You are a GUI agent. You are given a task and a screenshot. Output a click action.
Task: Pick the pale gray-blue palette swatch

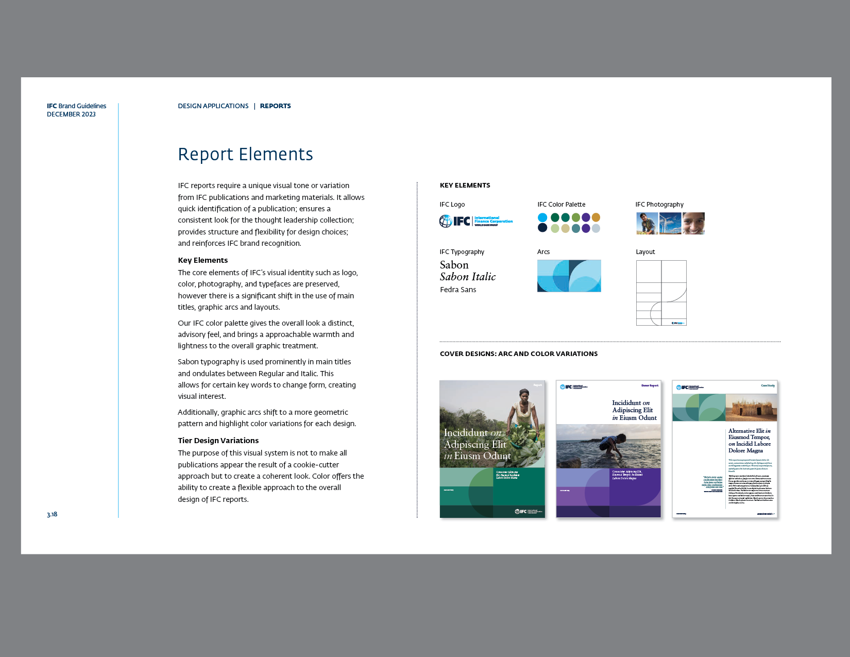(596, 228)
